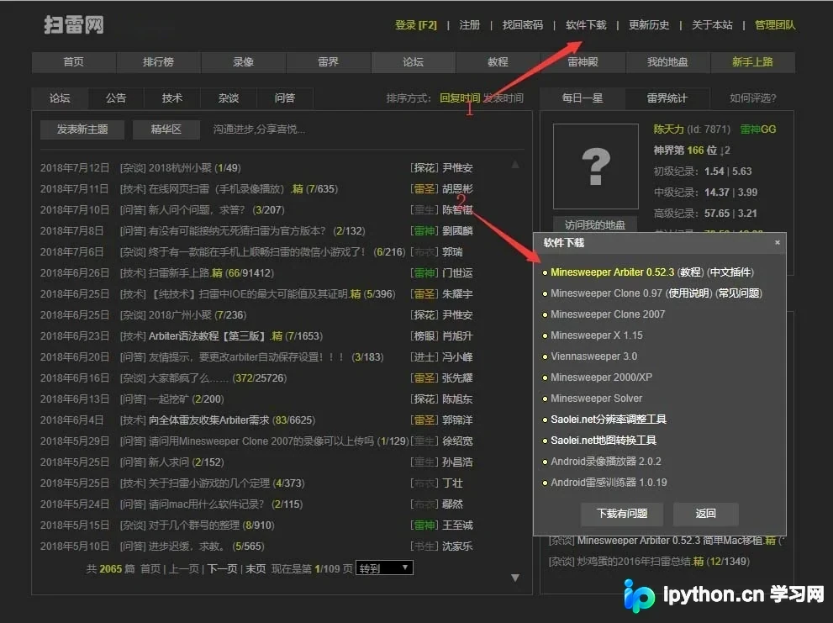833x623 pixels.
Task: Click the 发表新主题 button
Action: (x=82, y=129)
